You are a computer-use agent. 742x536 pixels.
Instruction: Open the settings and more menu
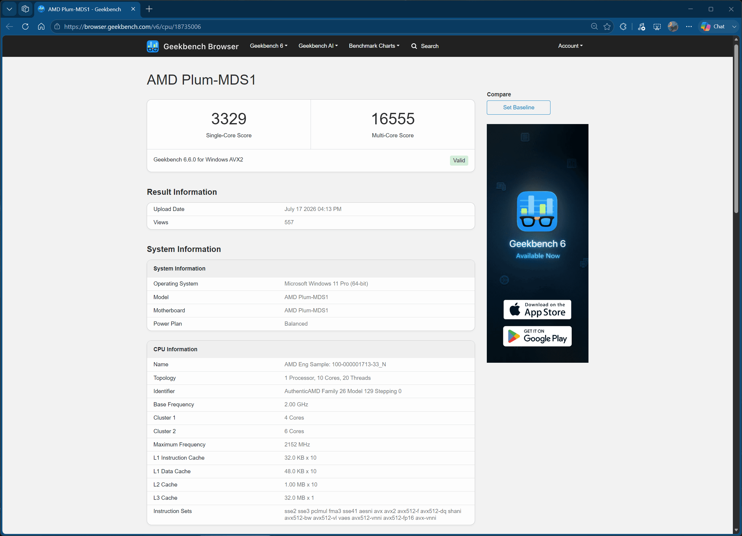[x=689, y=27]
